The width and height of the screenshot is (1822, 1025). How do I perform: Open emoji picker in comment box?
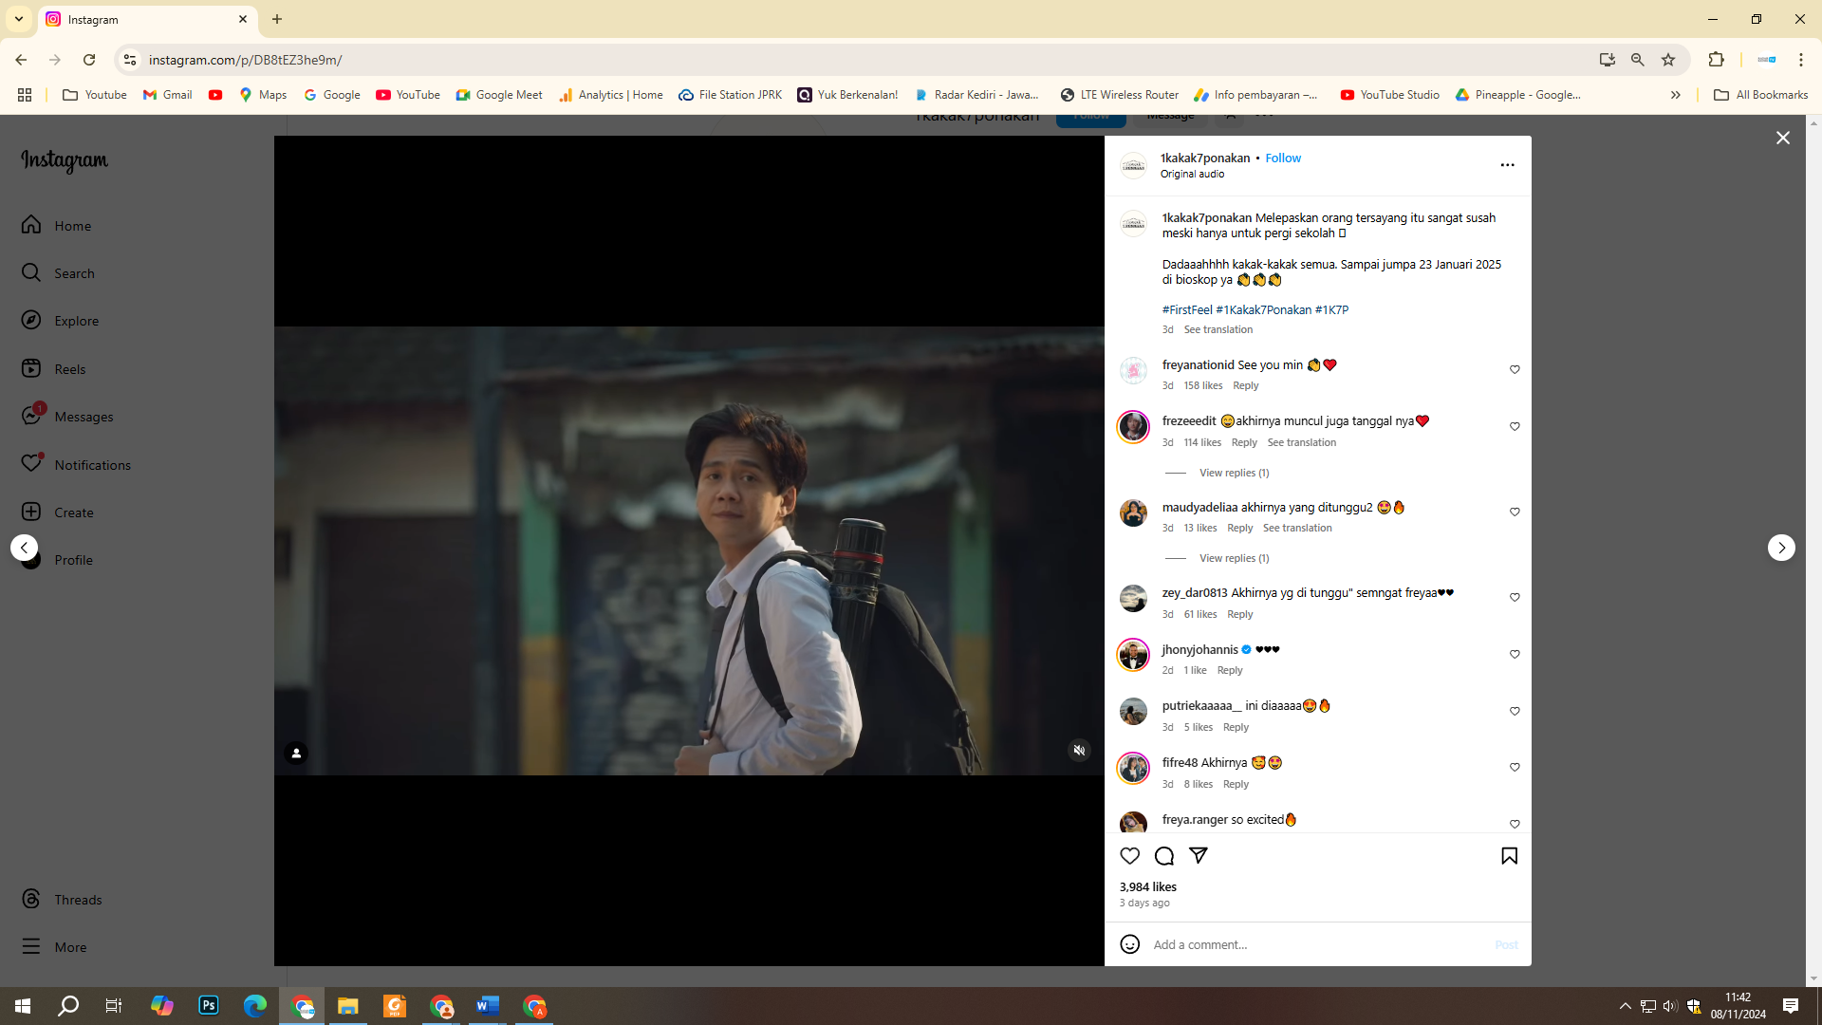(x=1129, y=944)
